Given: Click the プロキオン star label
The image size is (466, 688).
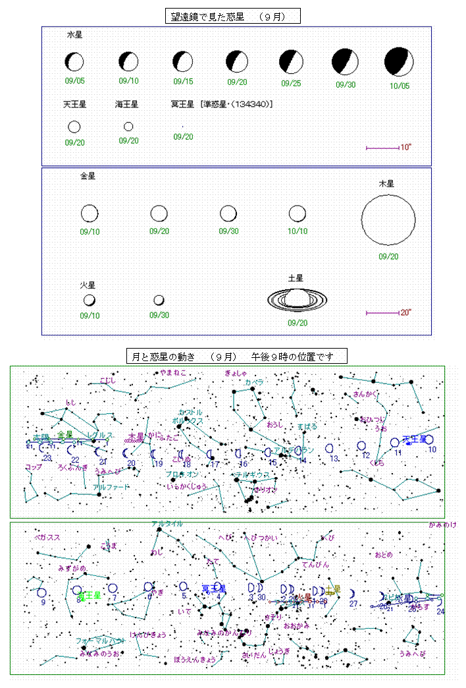Looking at the screenshot, I should click(182, 474).
